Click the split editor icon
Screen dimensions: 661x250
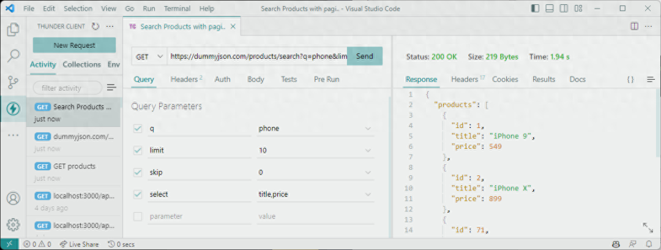point(634,26)
